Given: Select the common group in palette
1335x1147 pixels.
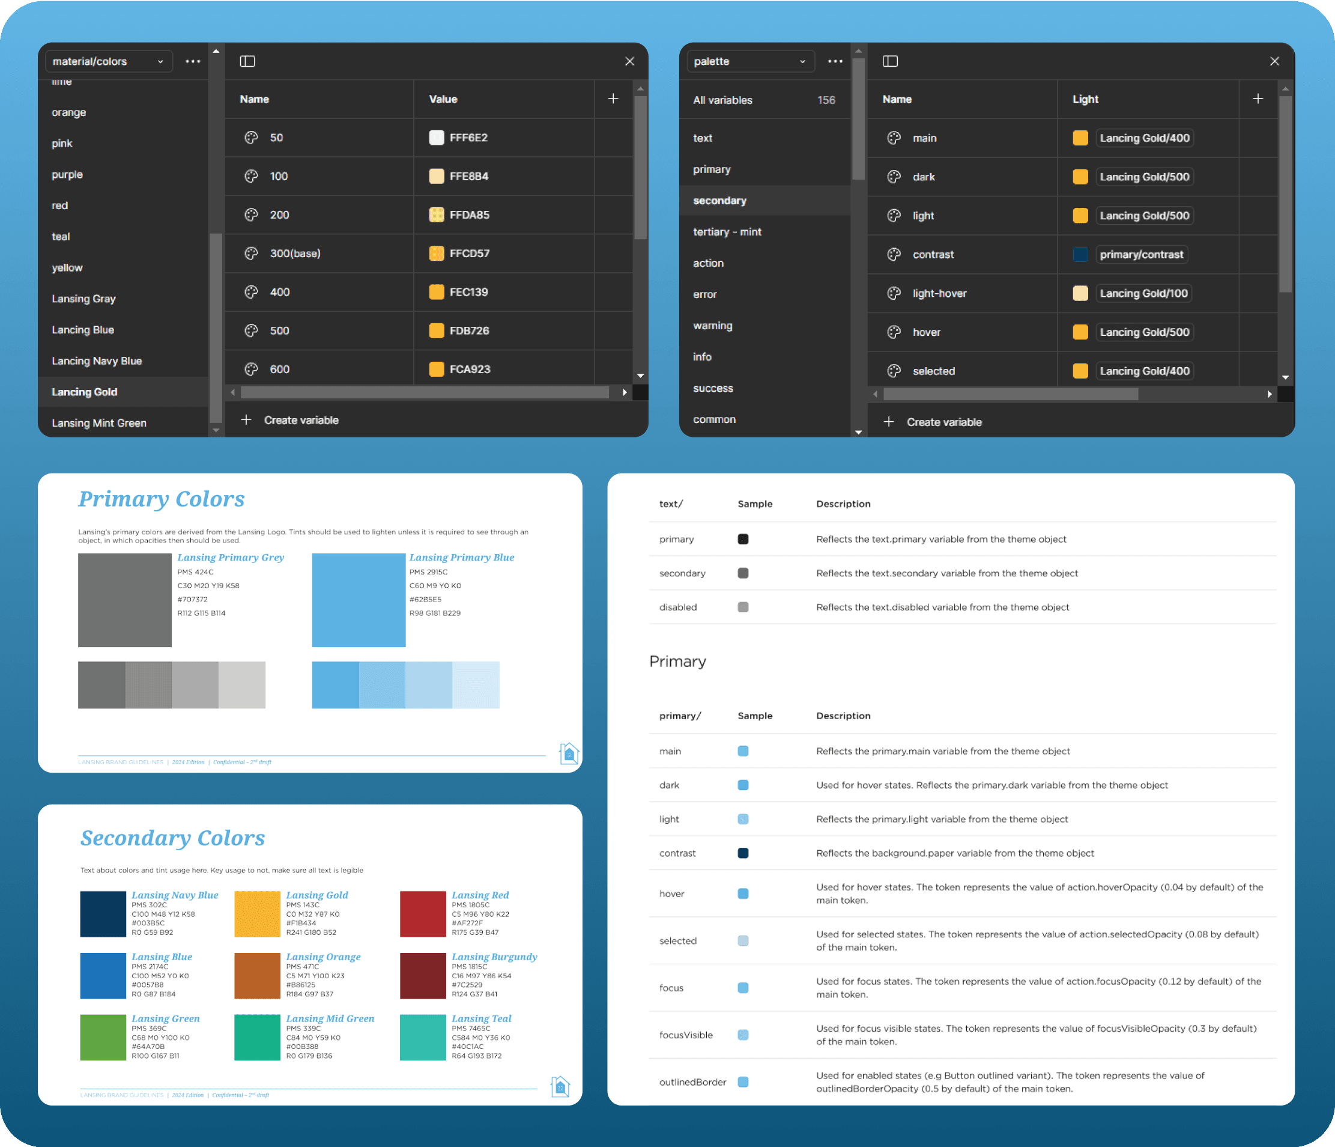Looking at the screenshot, I should (765, 419).
